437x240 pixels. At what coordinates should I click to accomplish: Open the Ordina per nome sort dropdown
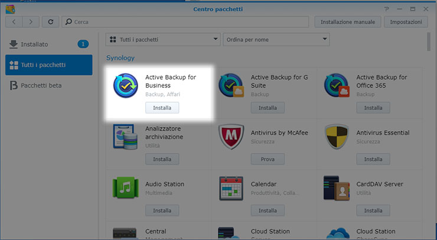[x=276, y=40]
